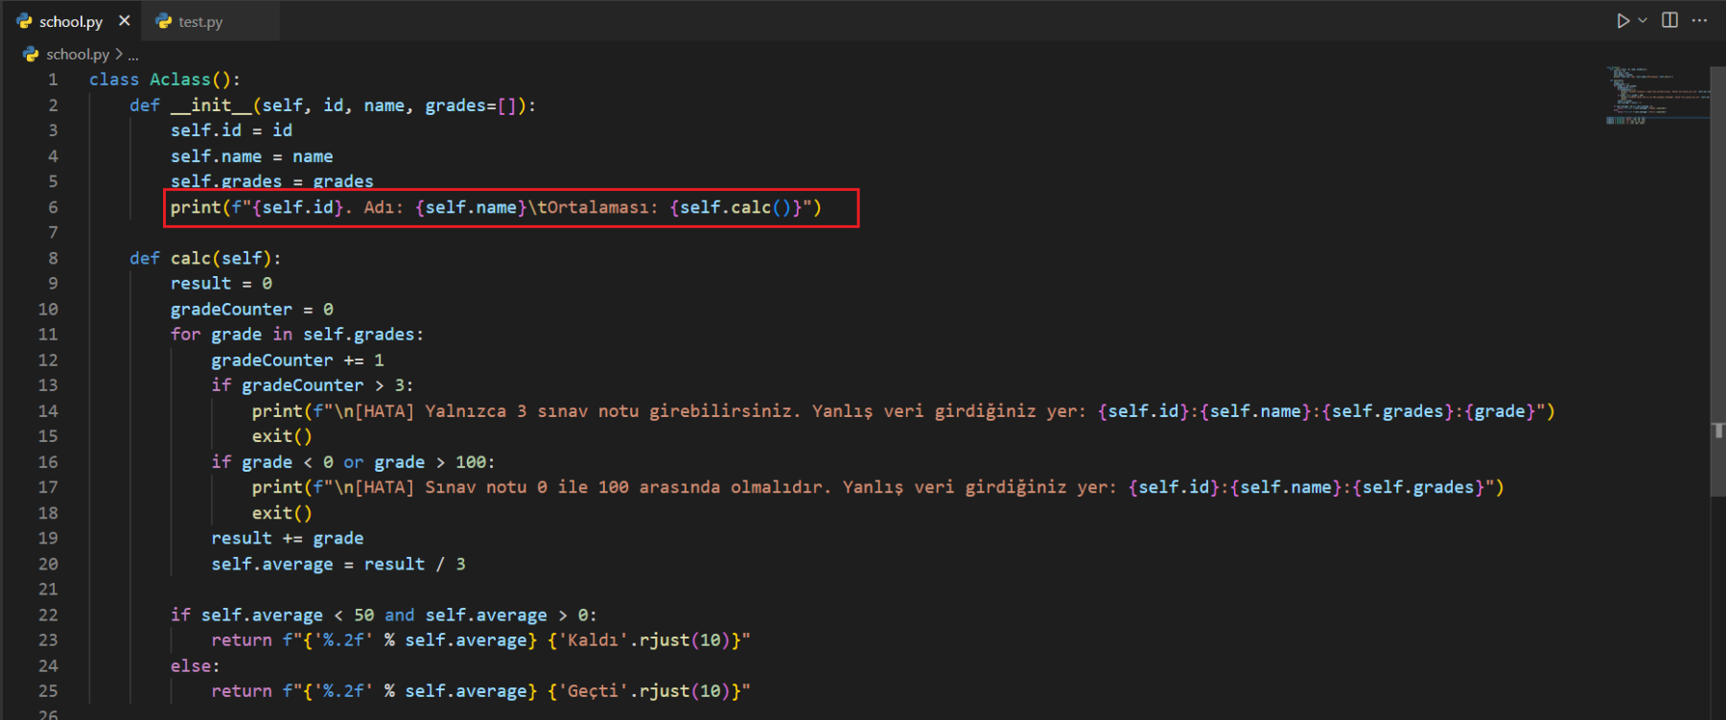
Task: Run the Python file with play icon
Action: point(1622,20)
